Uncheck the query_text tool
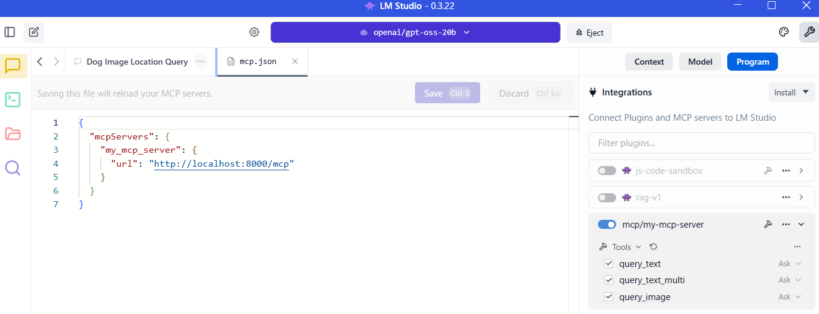 coord(609,264)
